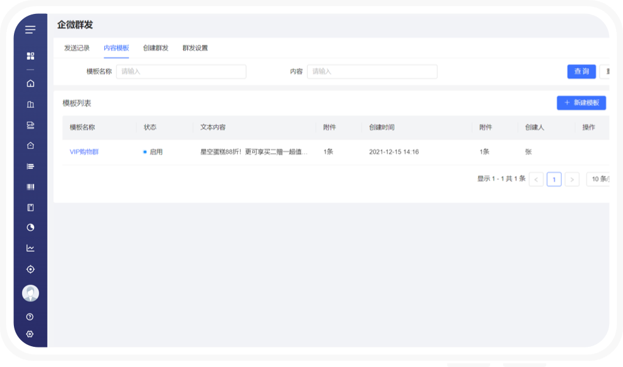This screenshot has width=623, height=367.
Task: Open the 群发设置 tab
Action: pyautogui.click(x=195, y=48)
